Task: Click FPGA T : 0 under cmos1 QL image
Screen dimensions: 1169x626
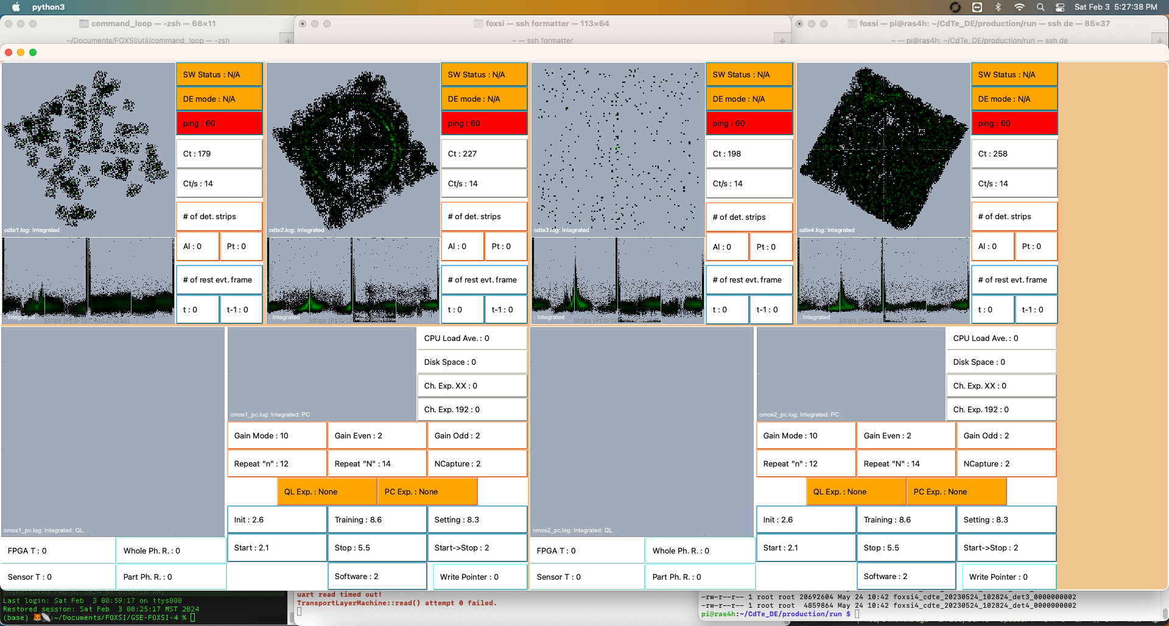Action: point(58,550)
